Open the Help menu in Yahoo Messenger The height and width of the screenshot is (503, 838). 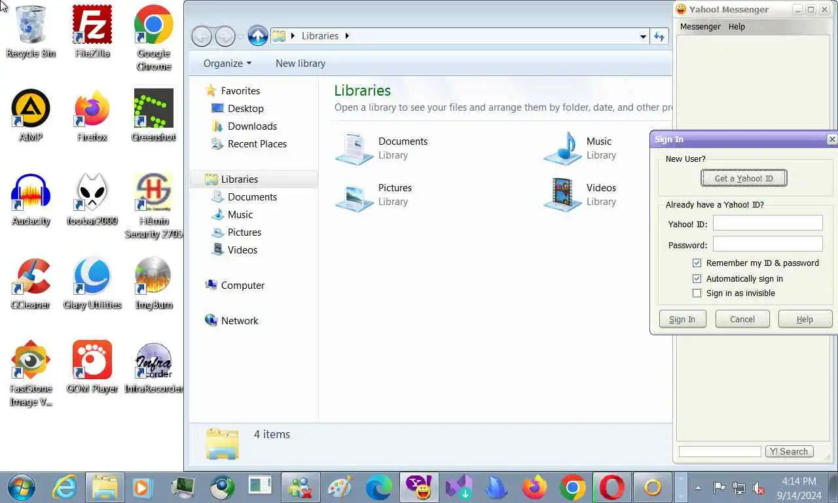pyautogui.click(x=737, y=27)
